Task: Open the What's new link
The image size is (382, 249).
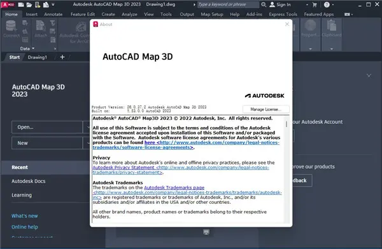Action: coord(25,216)
